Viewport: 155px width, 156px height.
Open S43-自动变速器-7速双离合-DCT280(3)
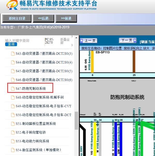44,54
